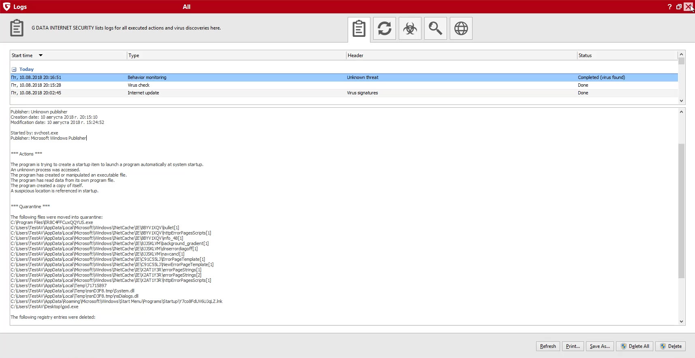This screenshot has height=358, width=695.
Task: Click the '*** Quarantine ***' heading
Action: pos(30,207)
